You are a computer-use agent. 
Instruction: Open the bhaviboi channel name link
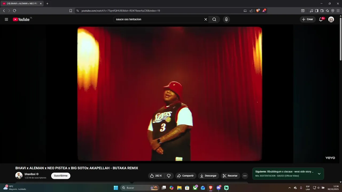(30, 174)
